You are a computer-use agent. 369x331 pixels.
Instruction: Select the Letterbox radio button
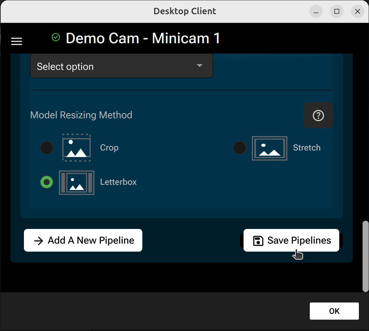pos(47,182)
